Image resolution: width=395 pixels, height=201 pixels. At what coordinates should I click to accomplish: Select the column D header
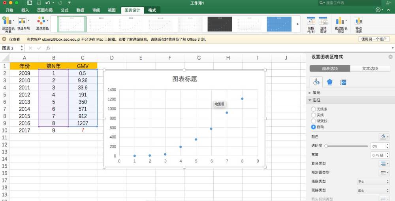[112, 58]
